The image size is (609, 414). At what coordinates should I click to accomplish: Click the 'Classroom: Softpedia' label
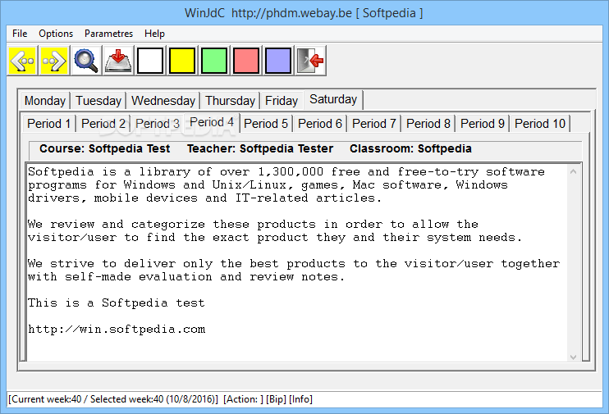click(x=410, y=149)
